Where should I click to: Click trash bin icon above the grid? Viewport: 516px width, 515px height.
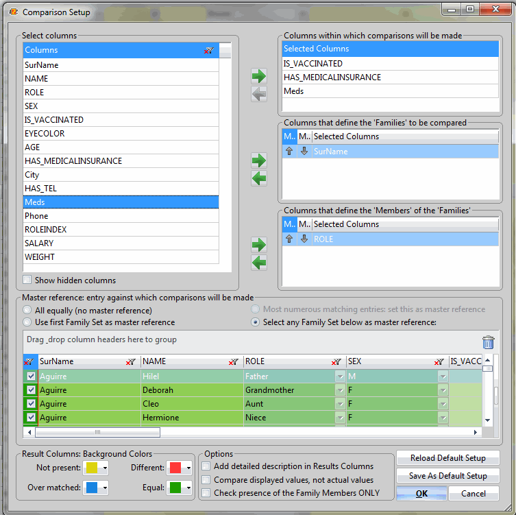click(488, 342)
